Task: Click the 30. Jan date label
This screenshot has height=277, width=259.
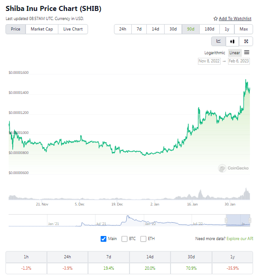Action: pos(230,204)
